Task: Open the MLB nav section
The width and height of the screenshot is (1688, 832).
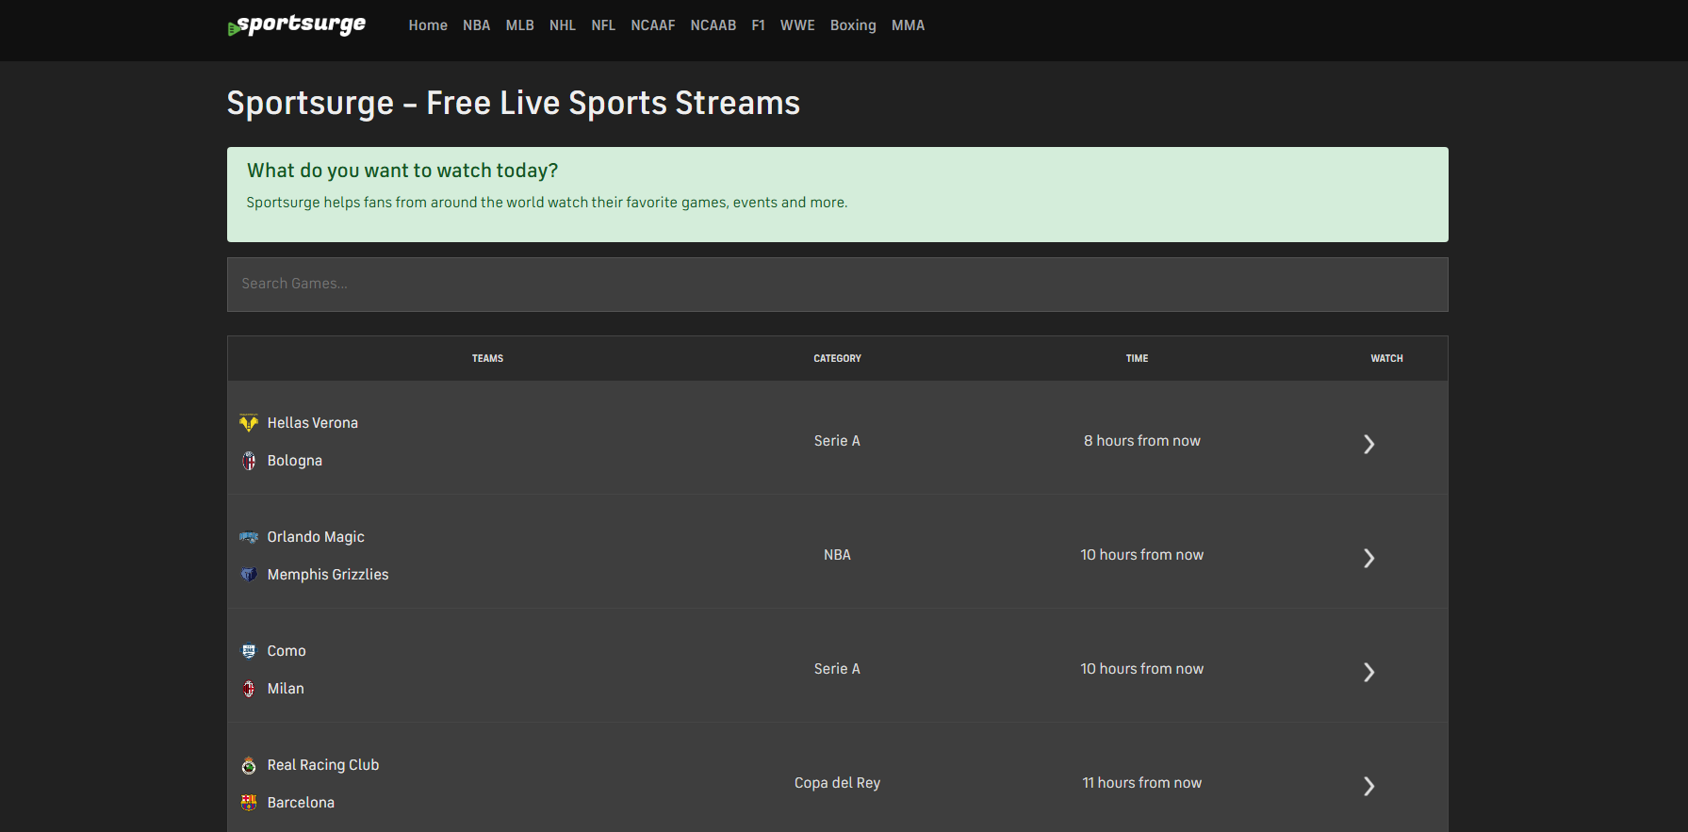Action: pos(520,25)
